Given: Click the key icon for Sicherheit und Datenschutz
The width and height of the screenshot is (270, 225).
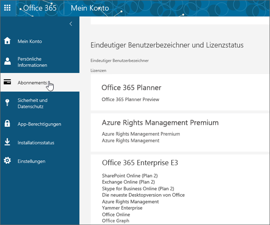Looking at the screenshot, I should click(x=7, y=102).
